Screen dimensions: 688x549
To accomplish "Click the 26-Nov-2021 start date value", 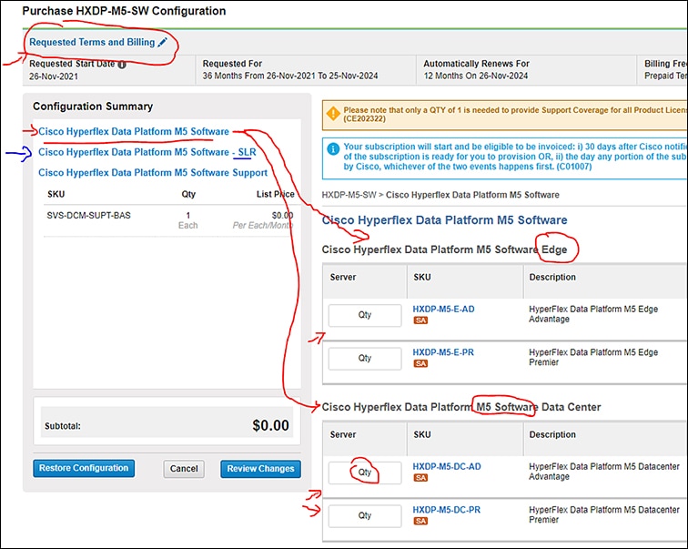I will [x=54, y=76].
